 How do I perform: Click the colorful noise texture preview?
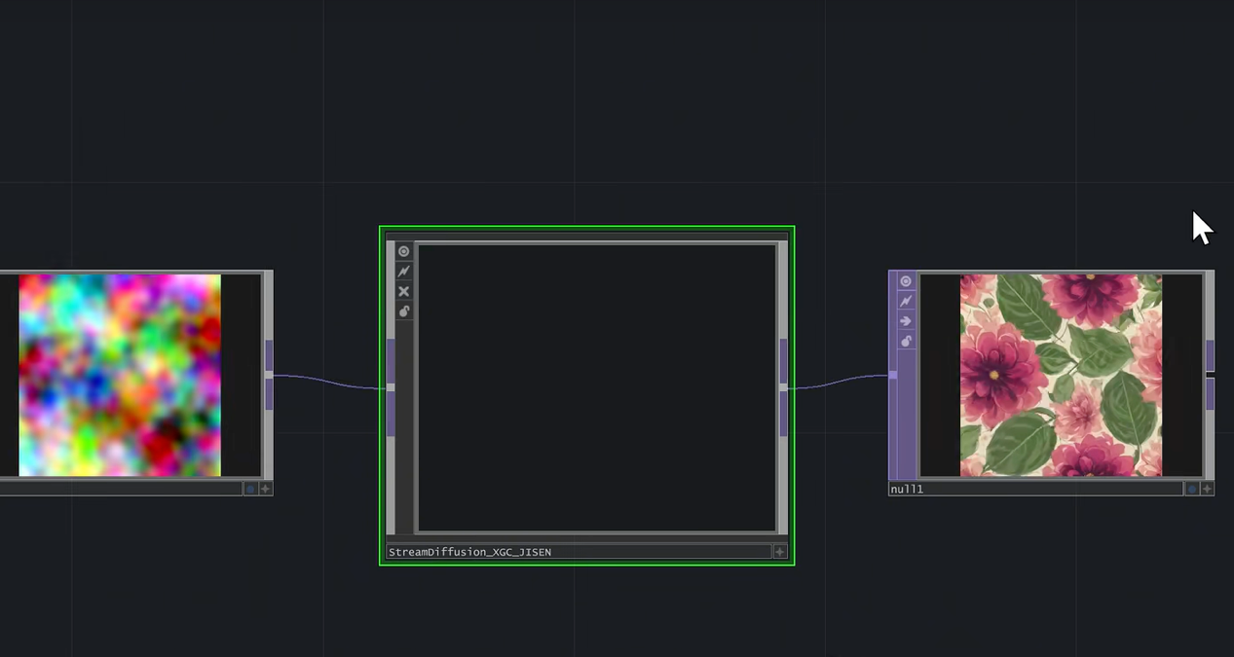120,376
